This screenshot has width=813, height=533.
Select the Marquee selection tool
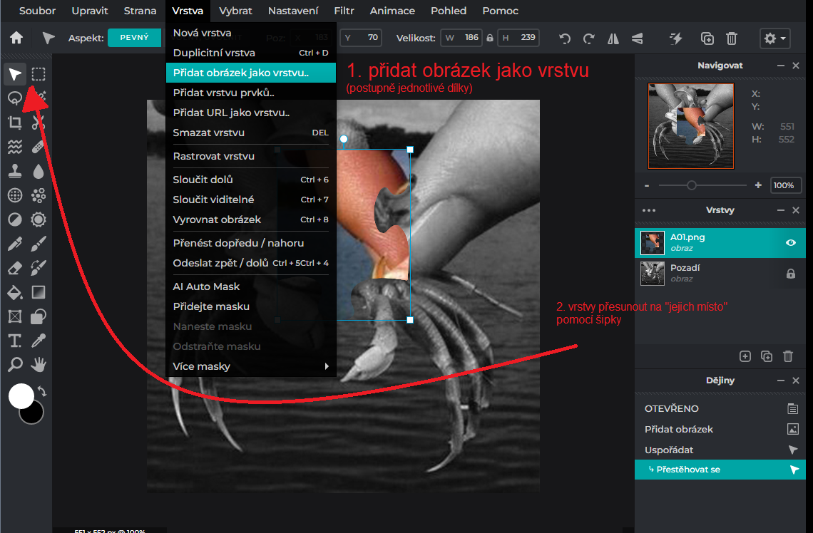pyautogui.click(x=39, y=75)
